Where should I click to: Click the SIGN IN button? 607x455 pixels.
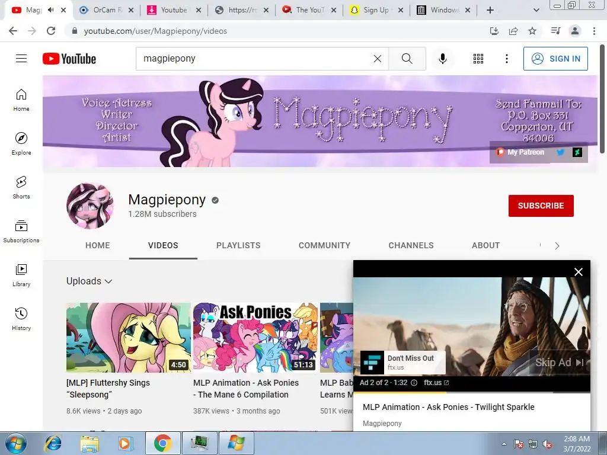point(555,59)
